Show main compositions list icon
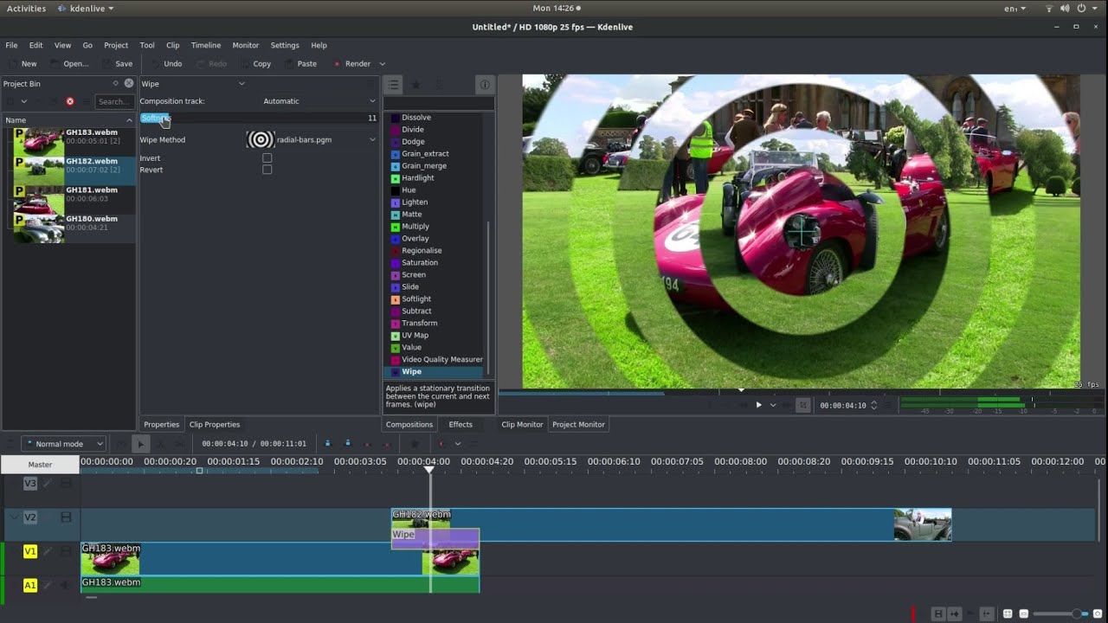Image resolution: width=1108 pixels, height=623 pixels. [x=393, y=84]
